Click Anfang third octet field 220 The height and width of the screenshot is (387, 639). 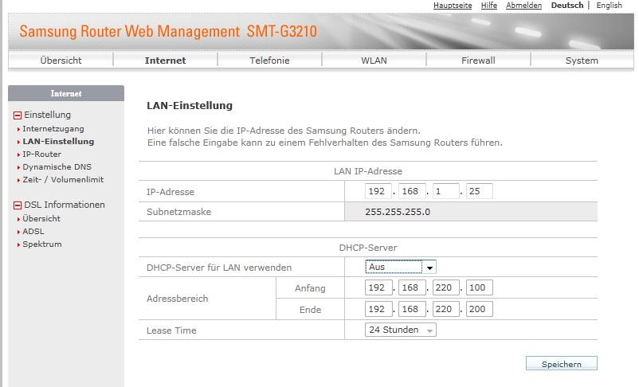(x=446, y=287)
